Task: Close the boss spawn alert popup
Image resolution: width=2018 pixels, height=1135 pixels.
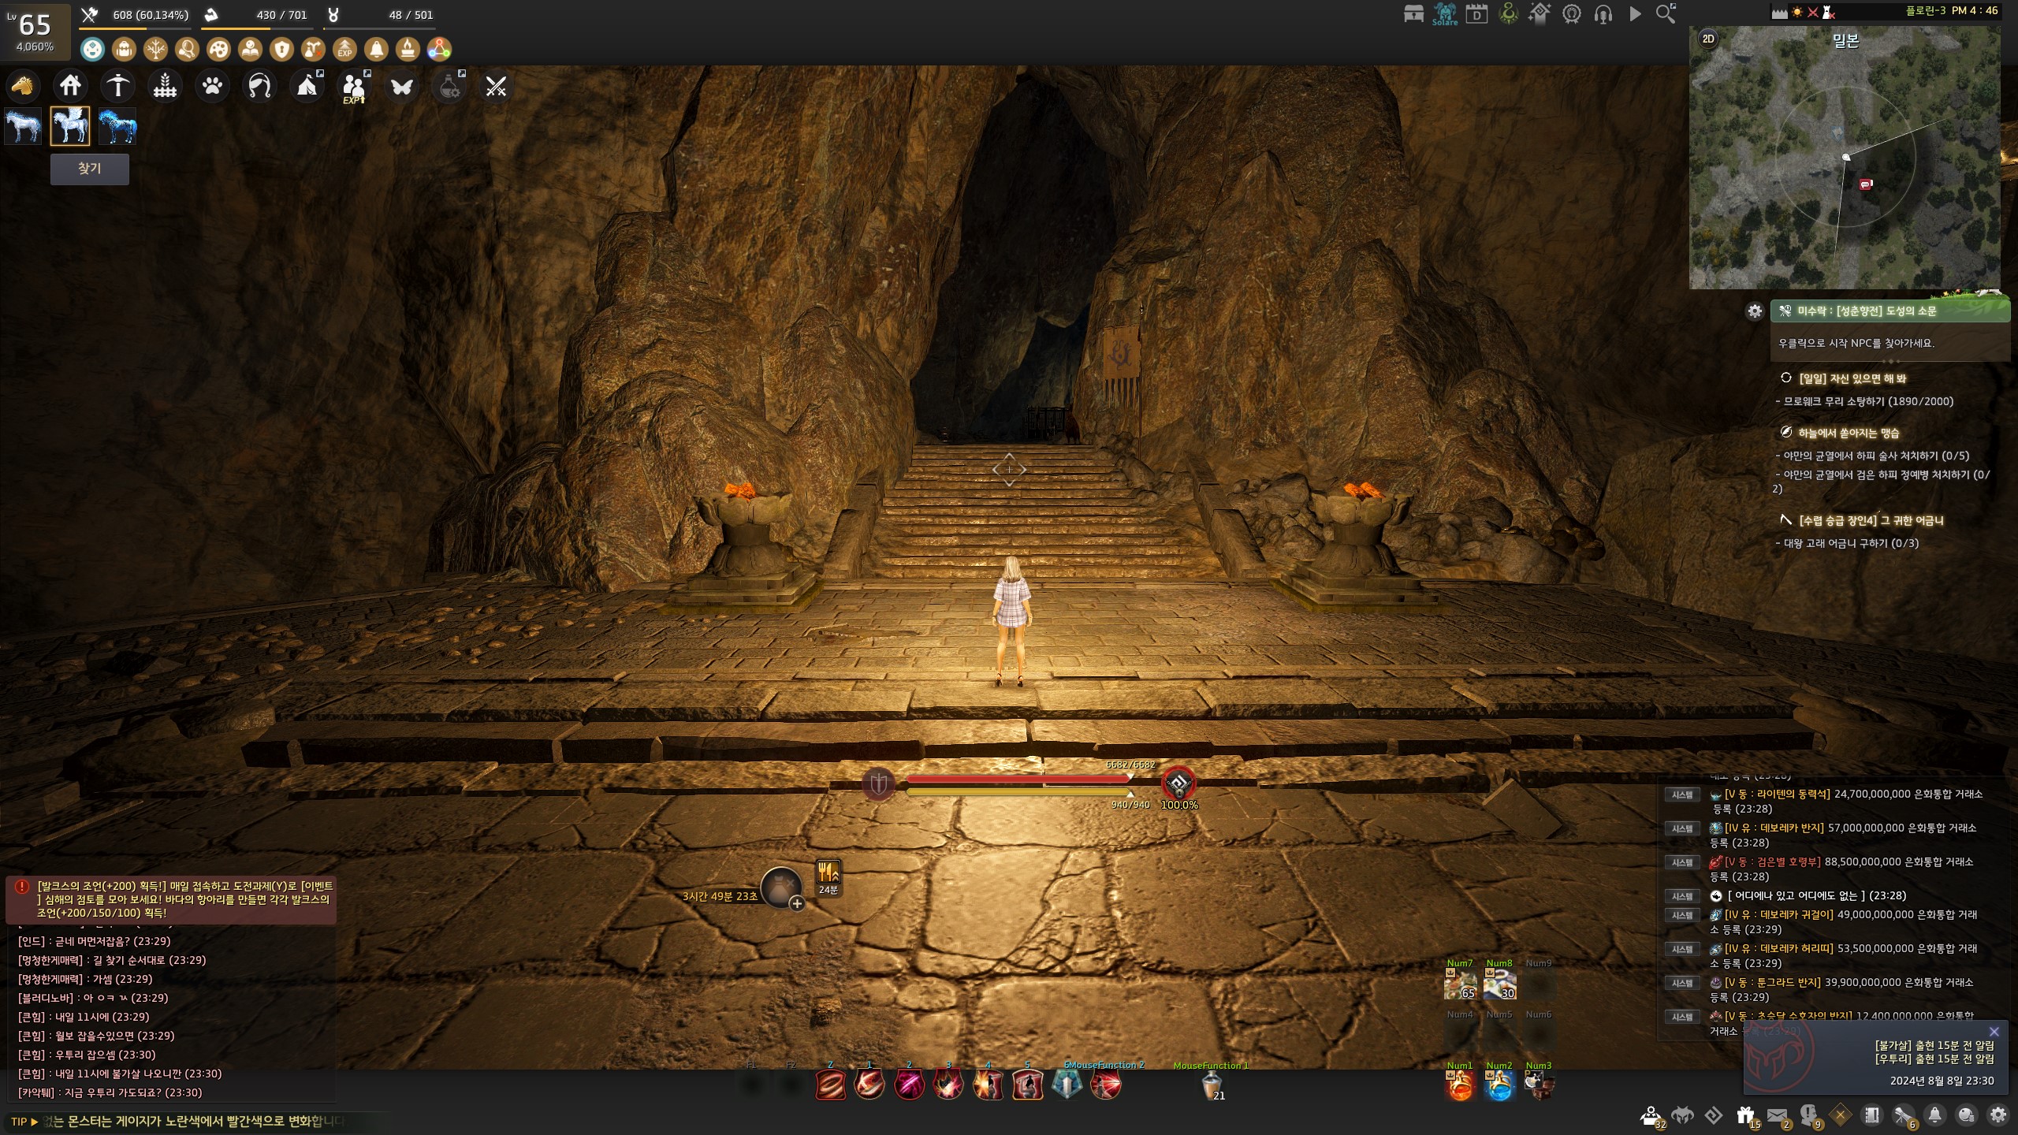Action: (x=1994, y=1032)
